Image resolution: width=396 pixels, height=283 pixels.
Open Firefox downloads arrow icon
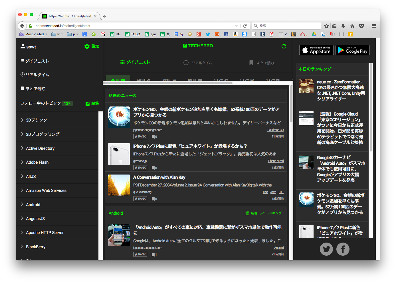pos(343,26)
